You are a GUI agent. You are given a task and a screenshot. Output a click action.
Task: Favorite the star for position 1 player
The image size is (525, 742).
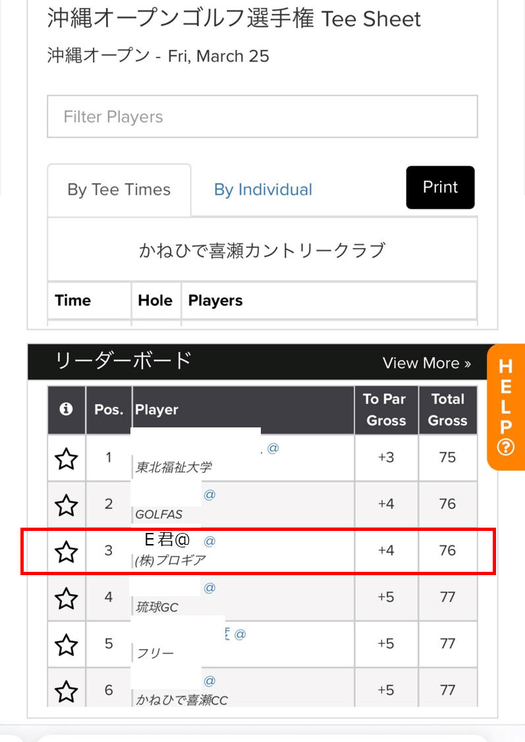66,459
